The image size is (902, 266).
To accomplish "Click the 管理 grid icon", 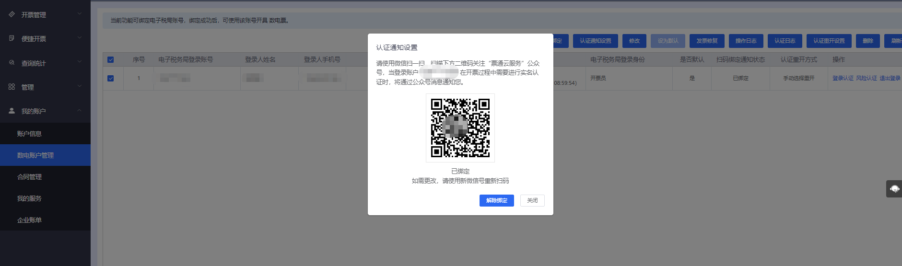I will (12, 86).
